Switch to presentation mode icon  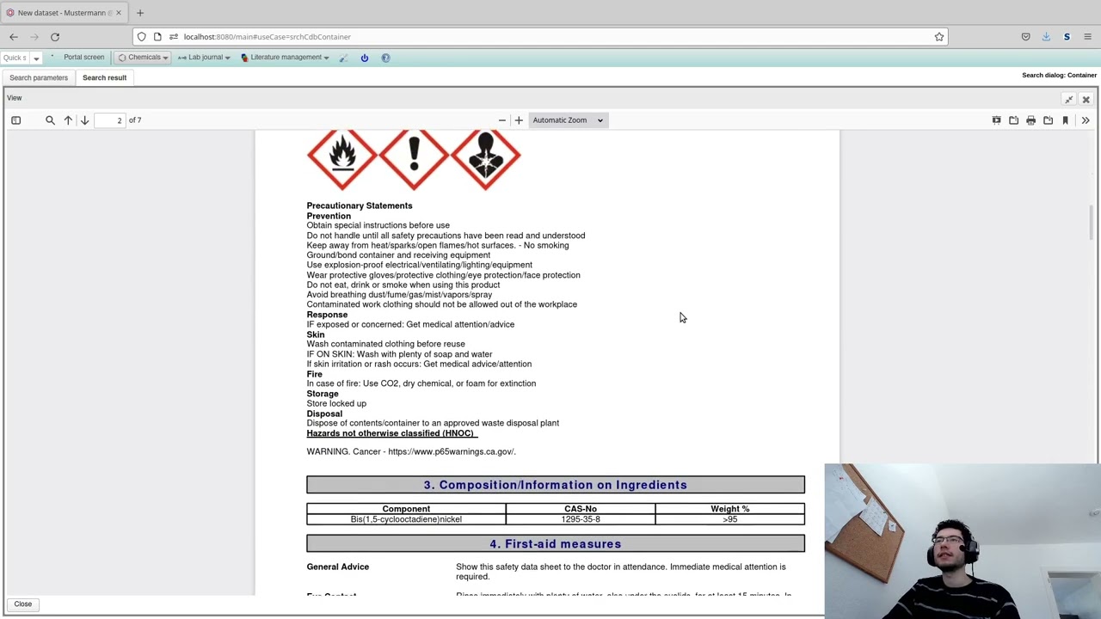point(996,120)
